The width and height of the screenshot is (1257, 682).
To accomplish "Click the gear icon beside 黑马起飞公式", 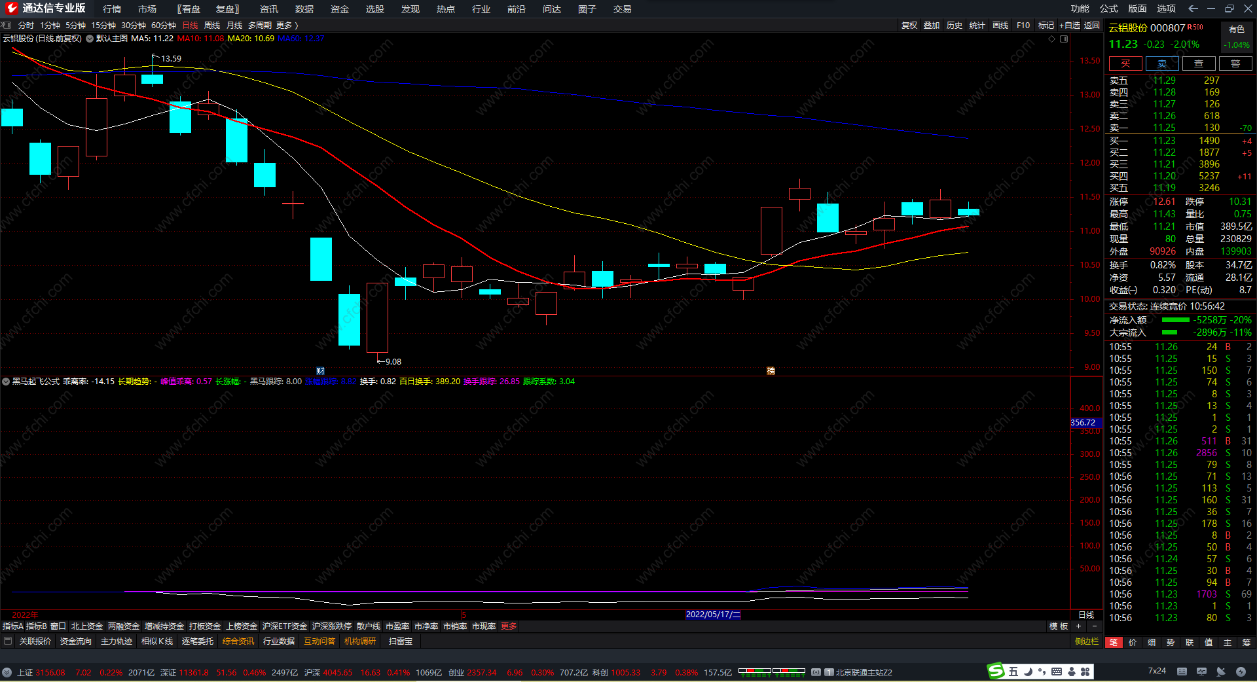I will (6, 382).
